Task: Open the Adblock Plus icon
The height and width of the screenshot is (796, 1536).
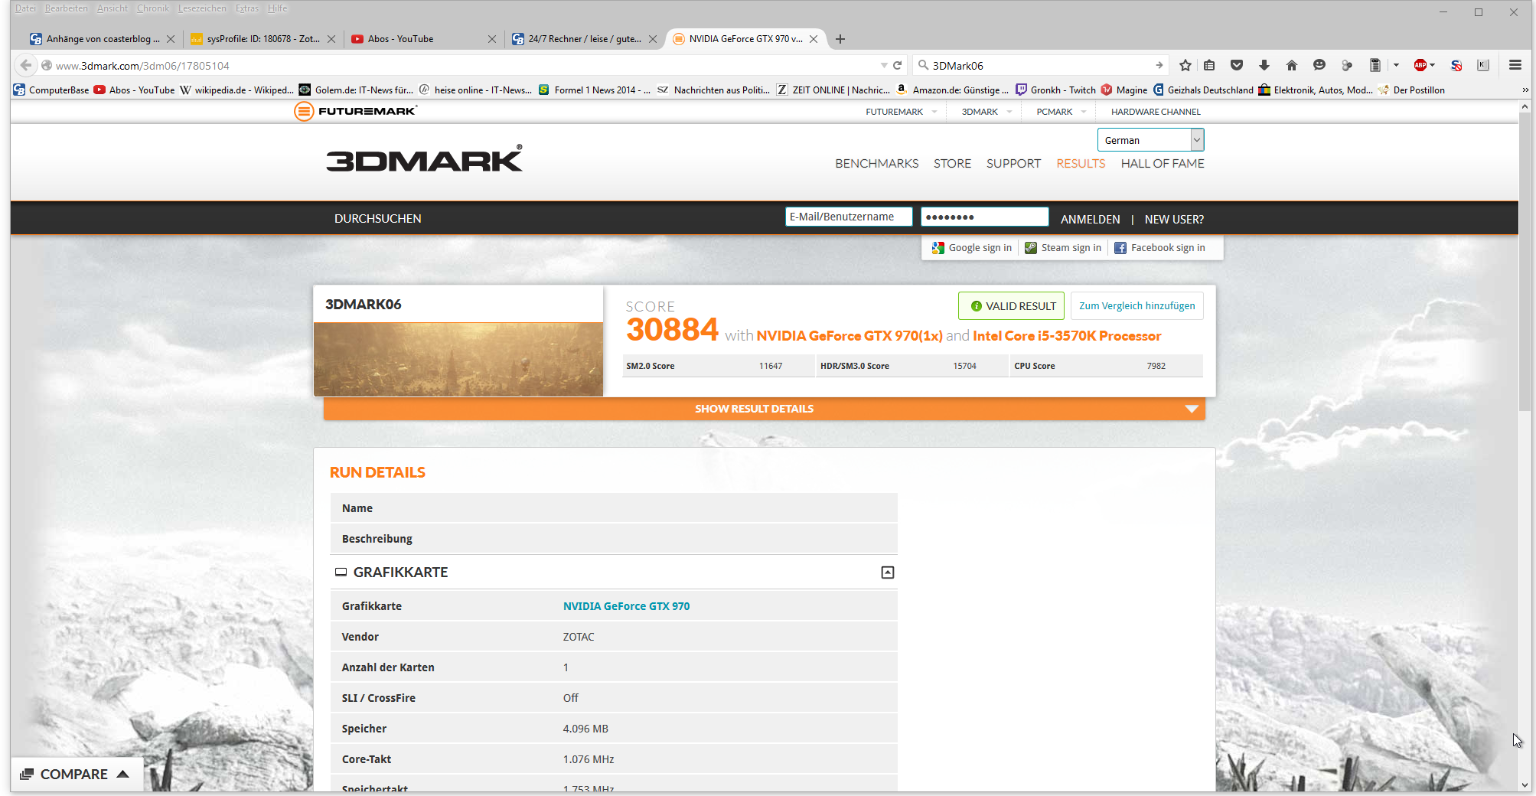Action: pos(1420,65)
